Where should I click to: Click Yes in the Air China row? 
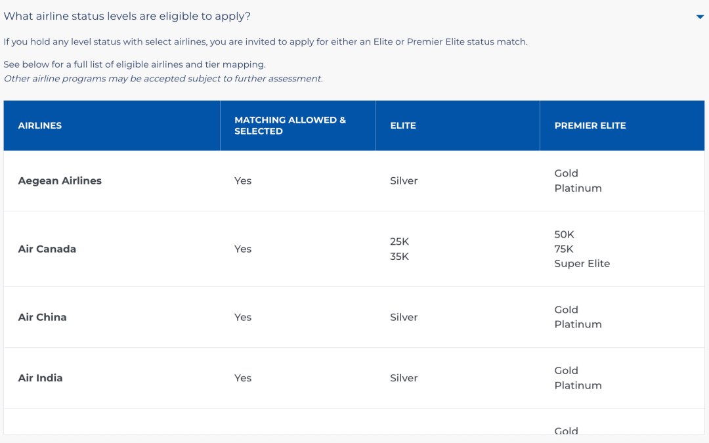tap(243, 318)
